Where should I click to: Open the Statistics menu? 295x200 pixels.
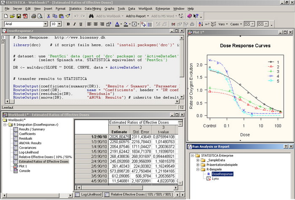click(x=75, y=9)
